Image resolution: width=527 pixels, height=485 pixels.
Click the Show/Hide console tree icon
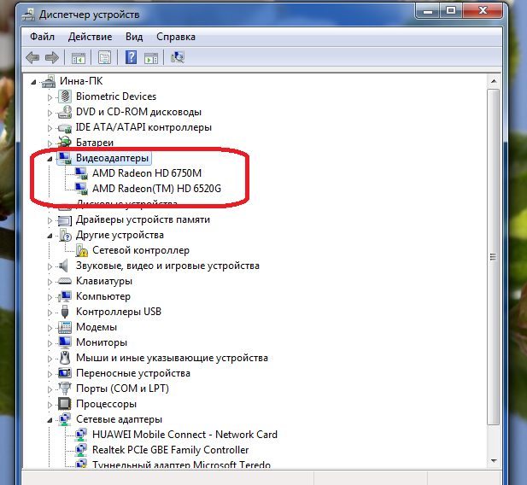coord(78,57)
